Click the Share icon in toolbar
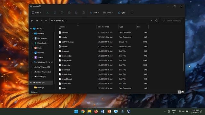The image size is (205, 115). (76, 13)
